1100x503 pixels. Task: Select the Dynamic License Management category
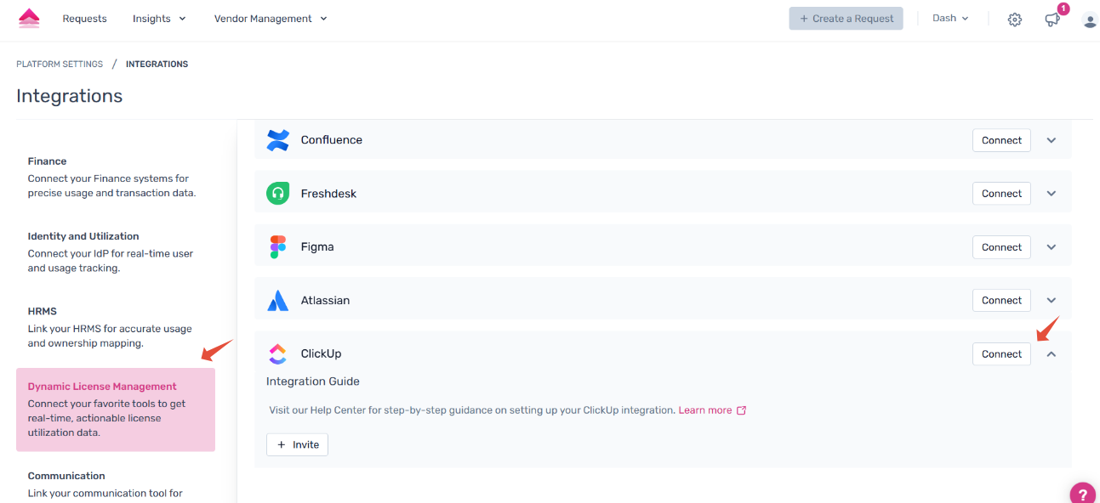click(116, 410)
